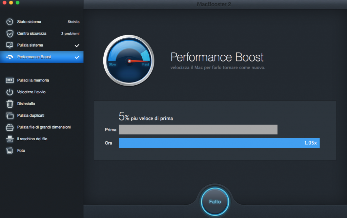Click the Ora label
Image resolution: width=347 pixels, height=218 pixels.
pyautogui.click(x=108, y=143)
